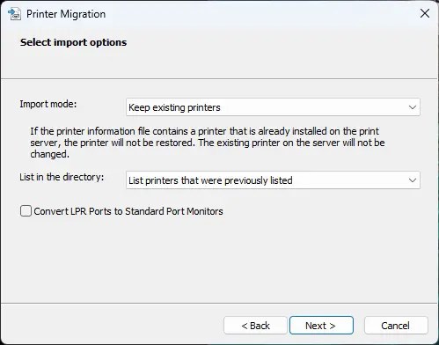This screenshot has height=345, width=439.
Task: Enable the Convert LPR Ports checkbox
Action: tap(26, 211)
